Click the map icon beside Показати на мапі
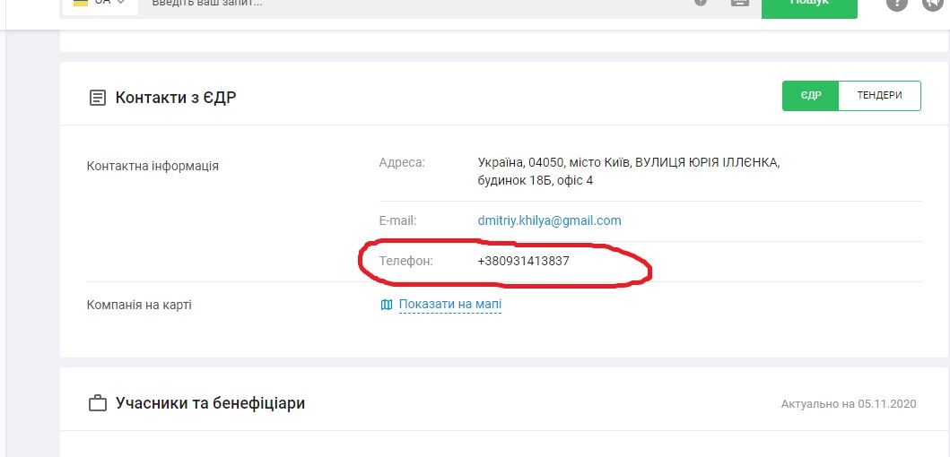 point(387,305)
